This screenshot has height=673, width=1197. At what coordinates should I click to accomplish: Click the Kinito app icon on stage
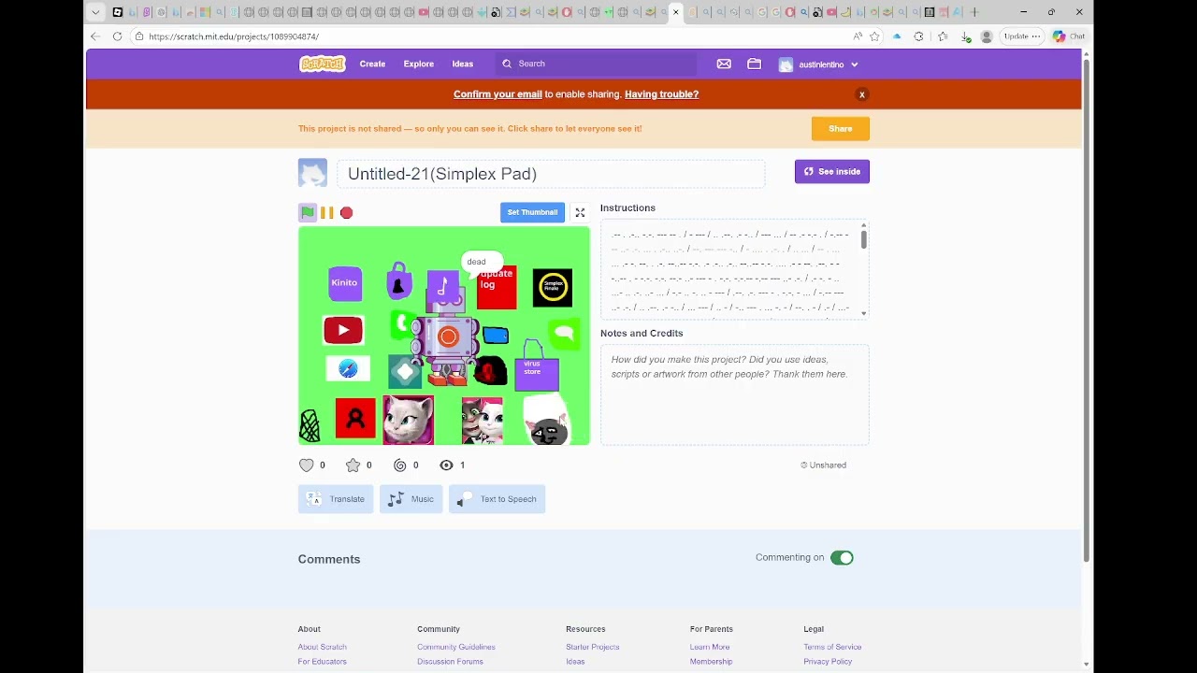[345, 283]
